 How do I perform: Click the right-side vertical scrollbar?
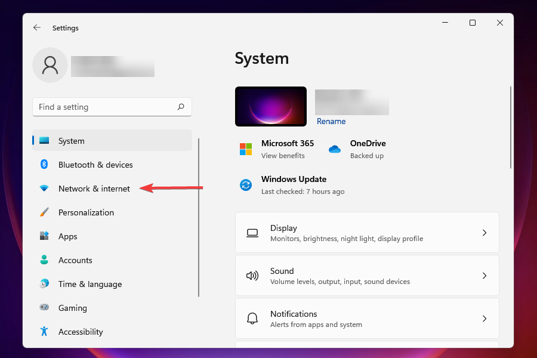click(510, 128)
